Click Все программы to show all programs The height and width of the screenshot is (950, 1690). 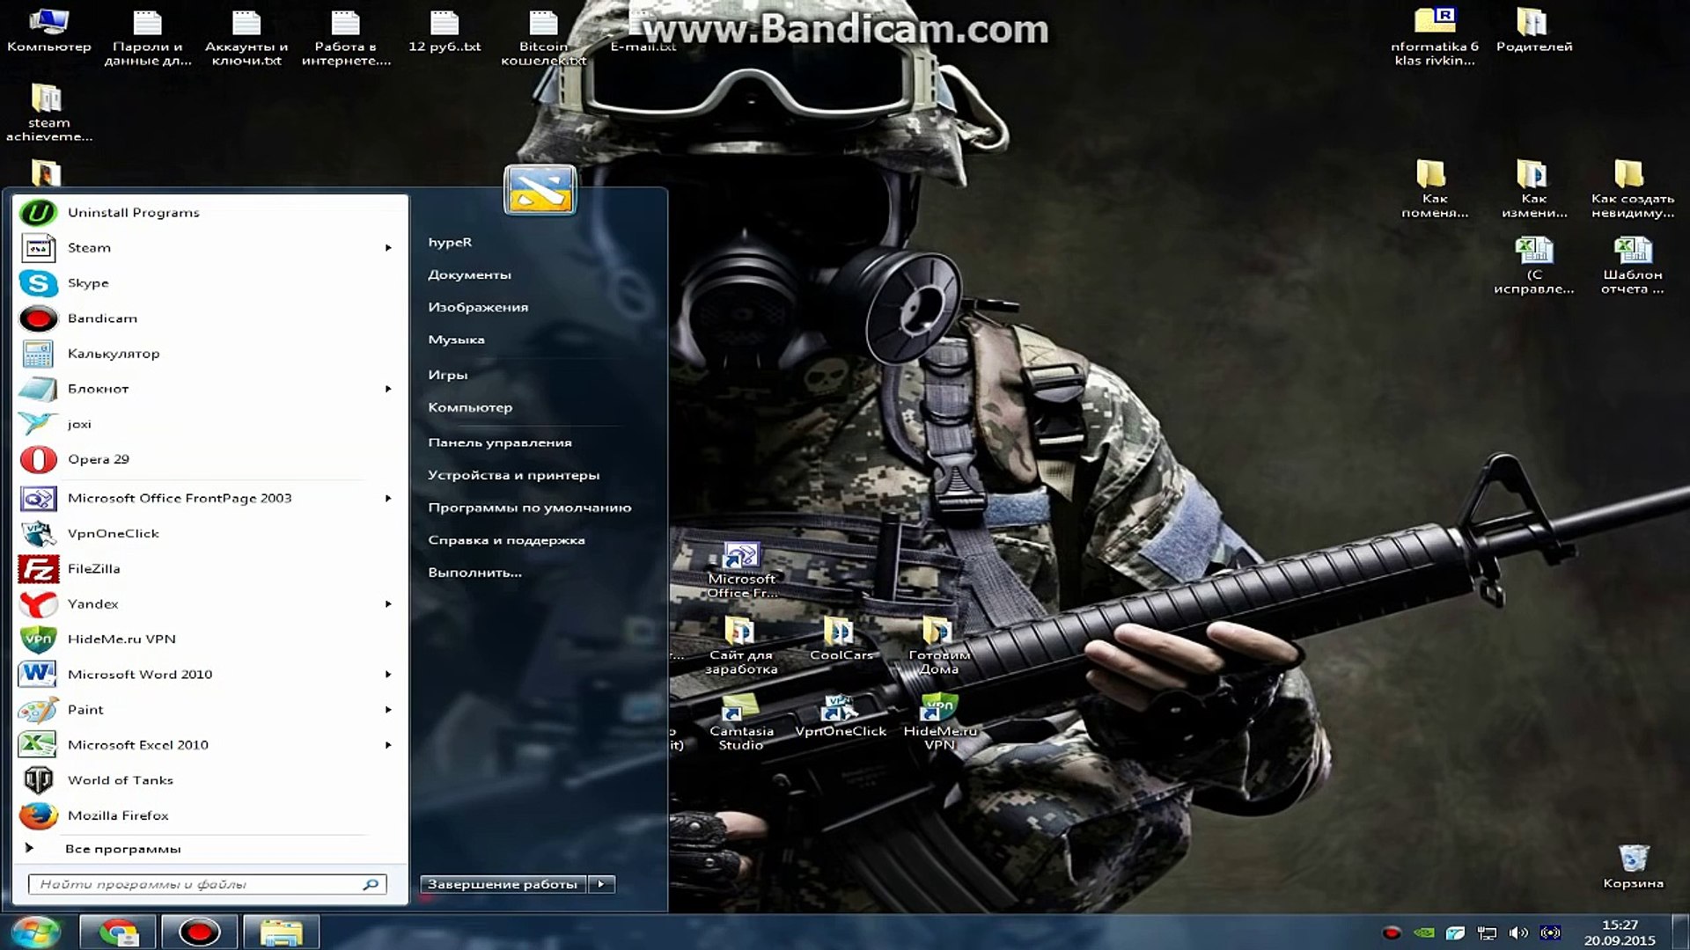point(125,848)
